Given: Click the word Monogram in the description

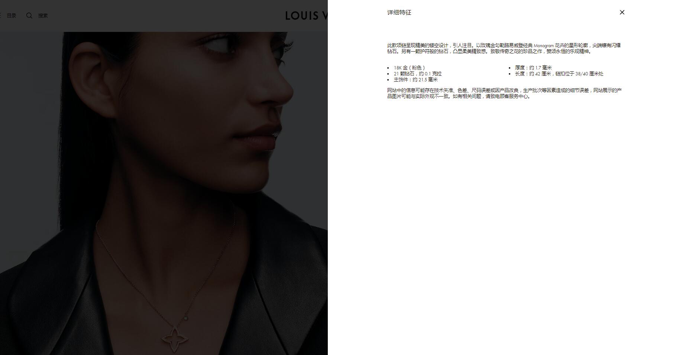Looking at the screenshot, I should tap(544, 46).
